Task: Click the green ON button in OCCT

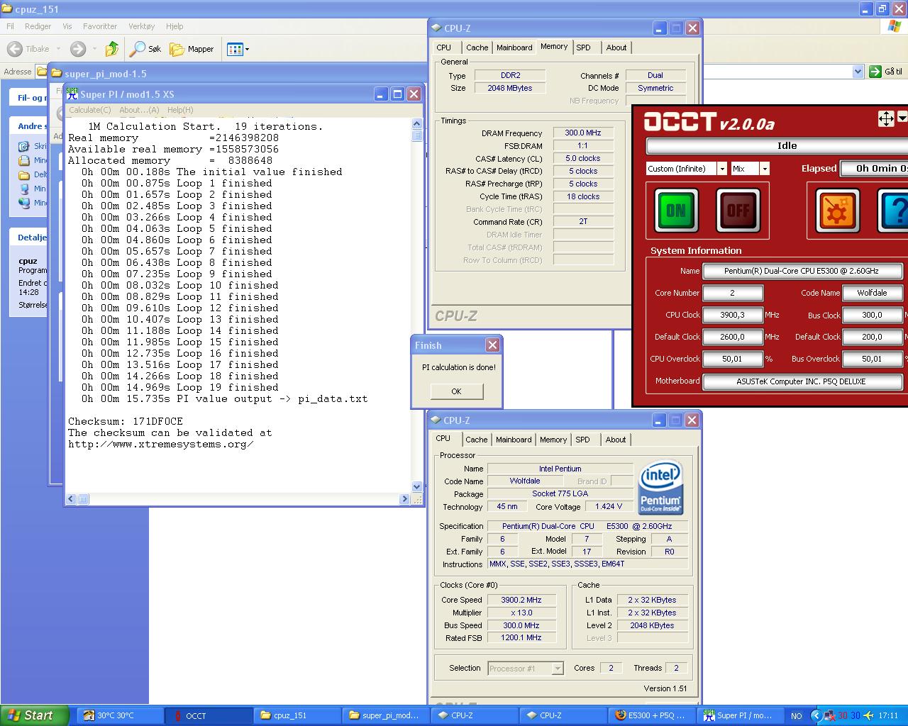Action: click(x=676, y=211)
